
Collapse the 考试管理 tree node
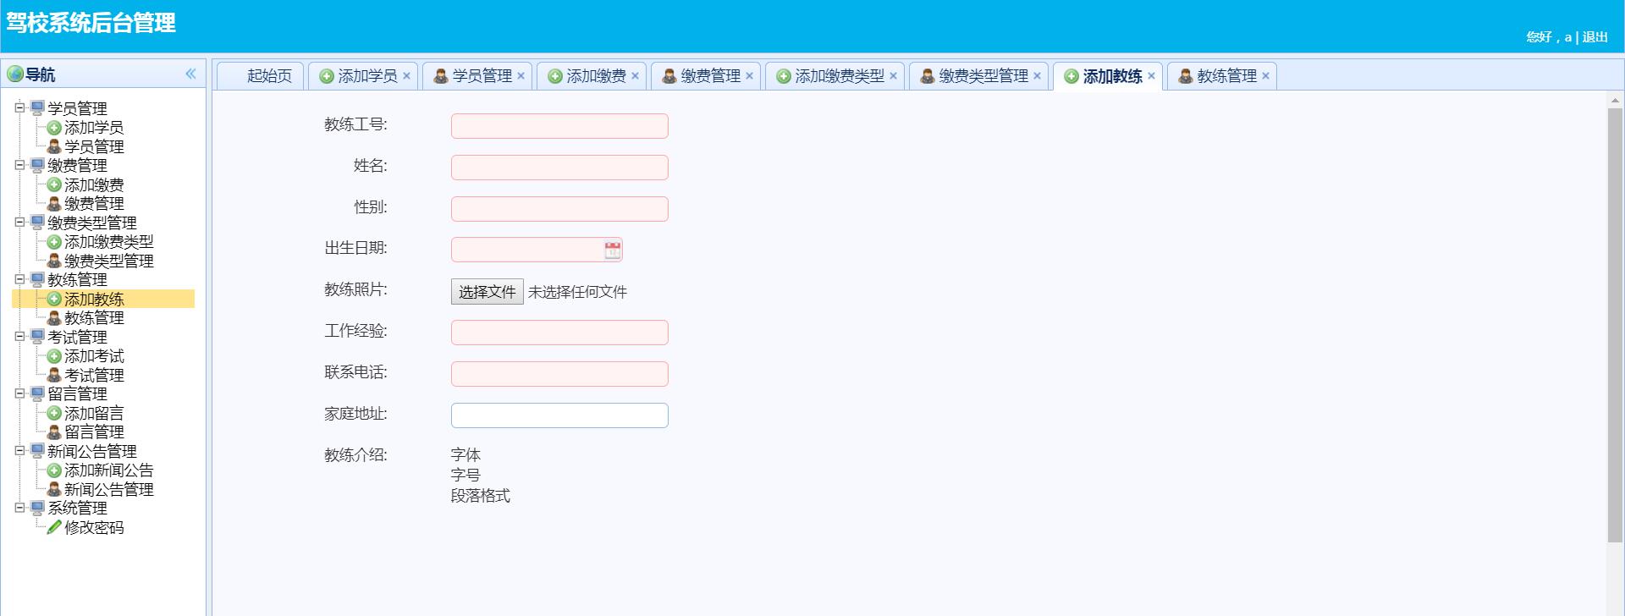click(x=19, y=337)
